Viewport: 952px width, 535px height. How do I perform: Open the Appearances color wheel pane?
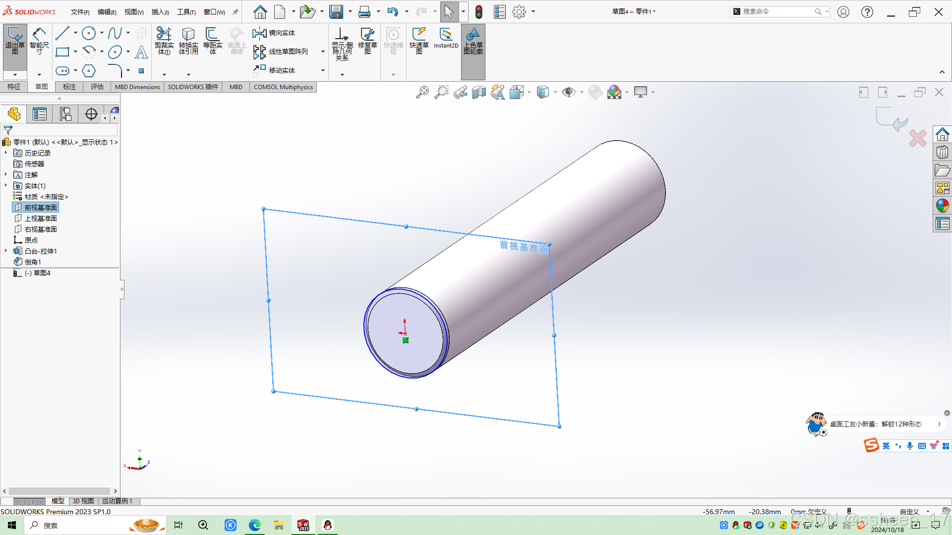pos(942,205)
